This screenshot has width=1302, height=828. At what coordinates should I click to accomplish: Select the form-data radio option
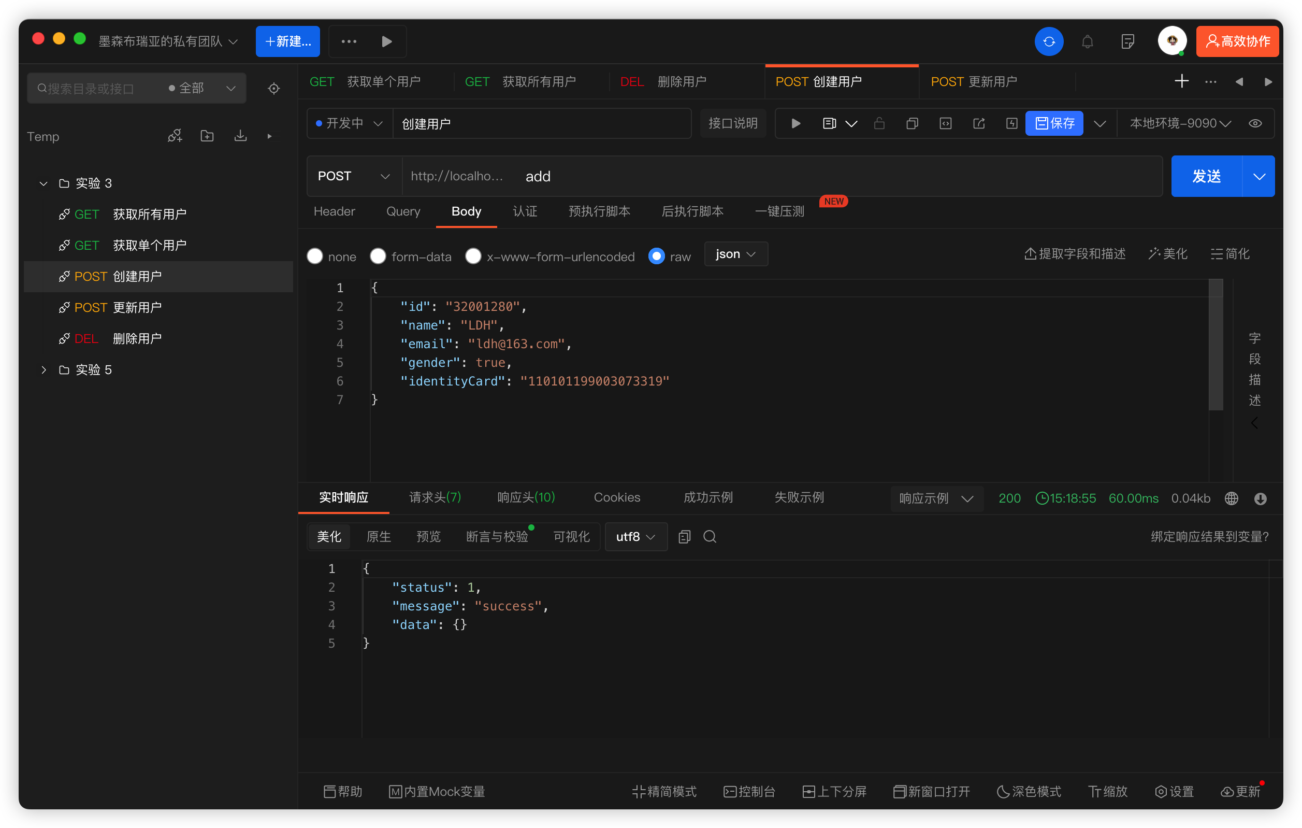[378, 256]
